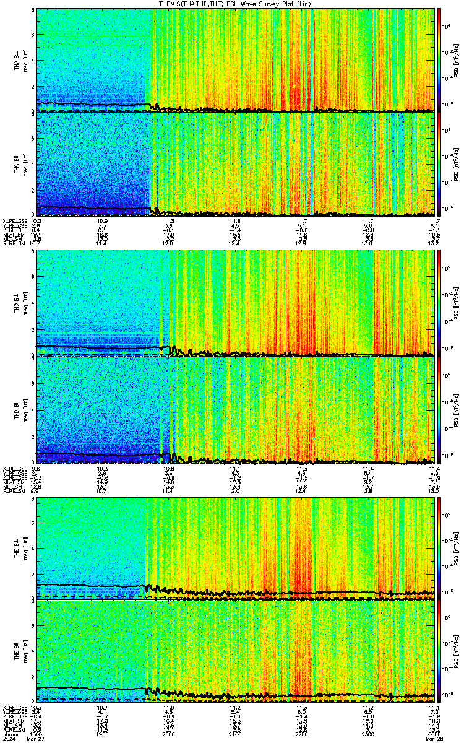Click the R_RE_SM row label under THA panels
Screen dimensions: 464x743
coord(13,243)
